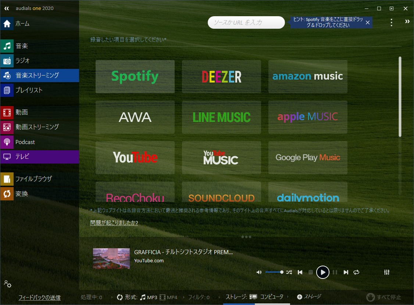This screenshot has width=414, height=305.
Task: Dismiss the Spotify drag-and-drop hint
Action: click(368, 22)
